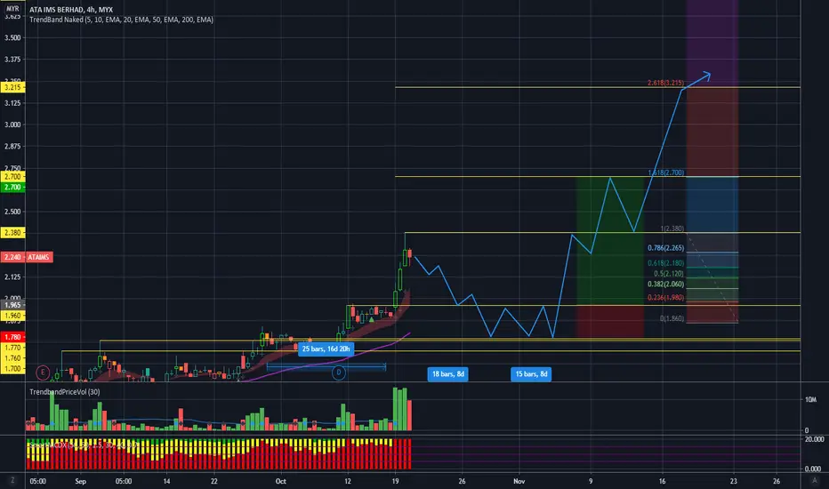The image size is (829, 489).
Task: Click the red 2.240 ATAIMS price tag
Action: pyautogui.click(x=27, y=257)
